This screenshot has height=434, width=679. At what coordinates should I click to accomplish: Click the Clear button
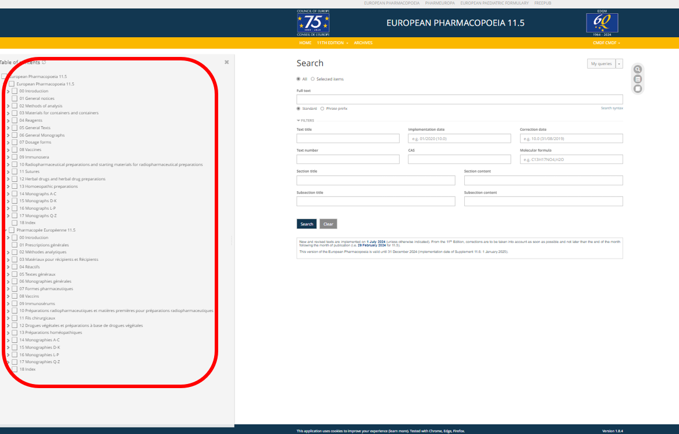point(328,224)
